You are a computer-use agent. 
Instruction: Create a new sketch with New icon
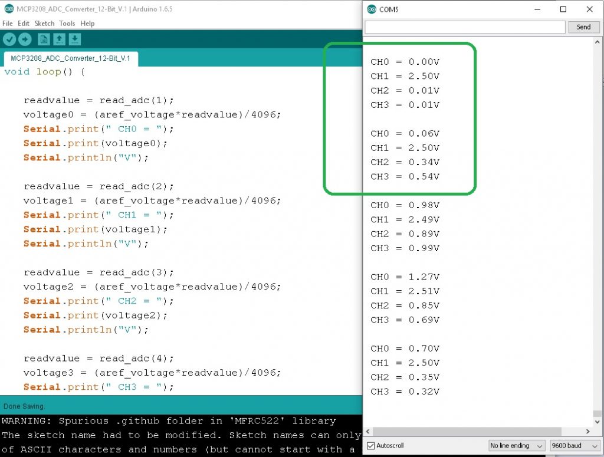(44, 39)
